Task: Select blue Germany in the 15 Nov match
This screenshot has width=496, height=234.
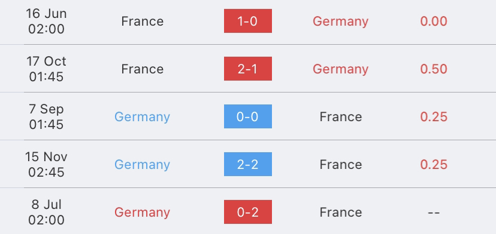Action: (142, 165)
